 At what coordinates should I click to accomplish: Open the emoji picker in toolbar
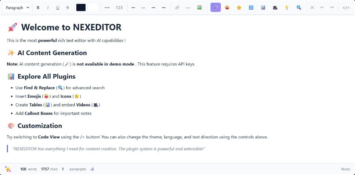pyautogui.click(x=227, y=7)
